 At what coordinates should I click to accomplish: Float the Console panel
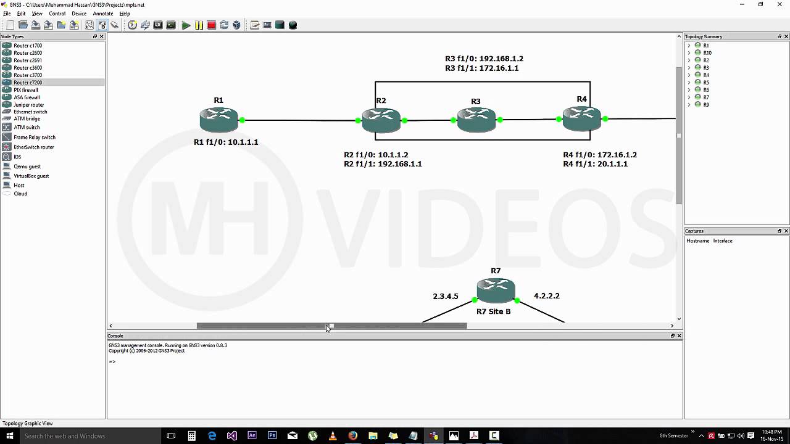point(672,335)
